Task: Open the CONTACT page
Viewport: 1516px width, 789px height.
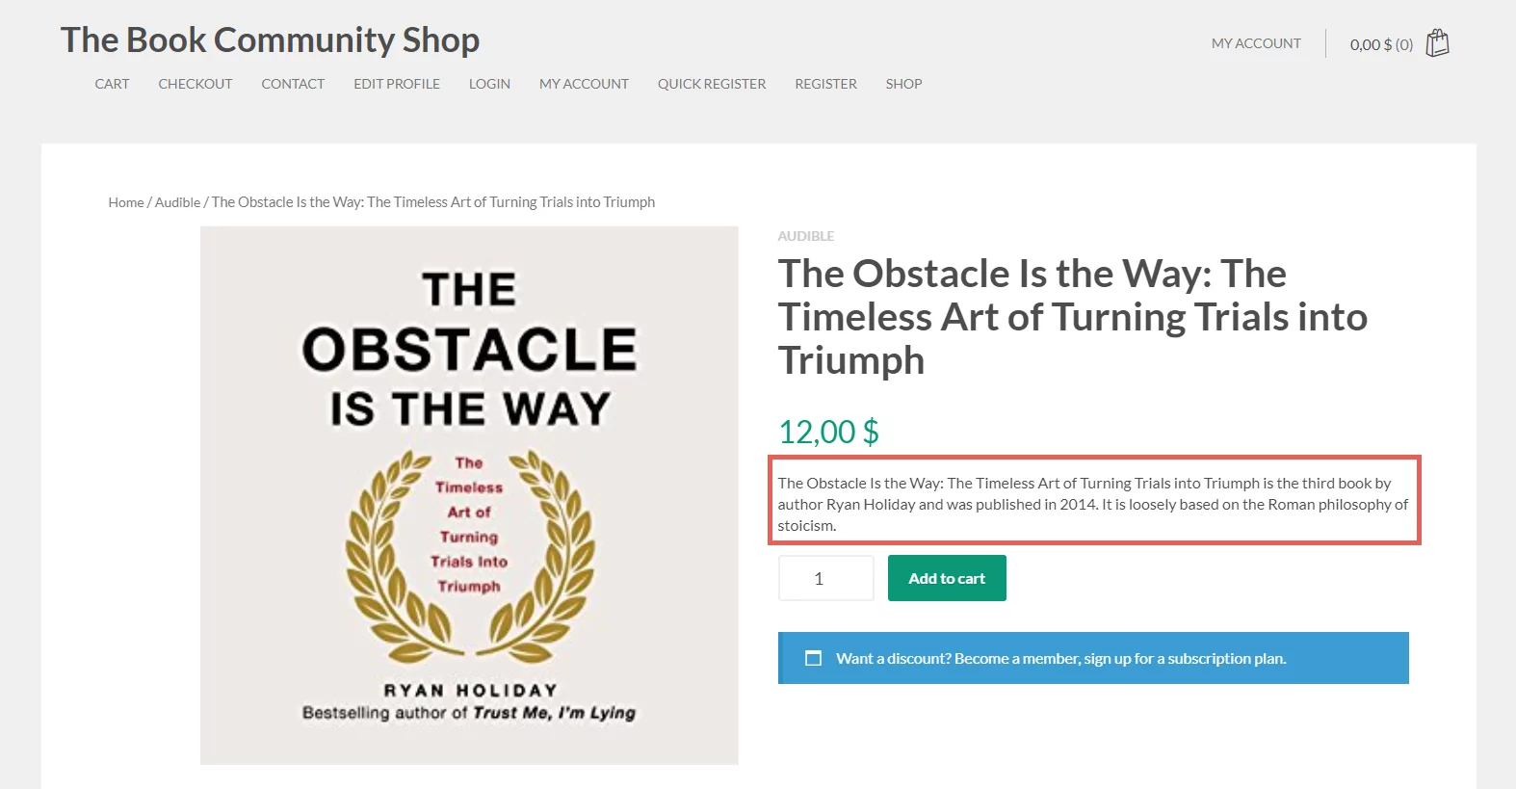Action: tap(293, 84)
